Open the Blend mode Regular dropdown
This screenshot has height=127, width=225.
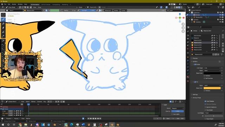178,108
